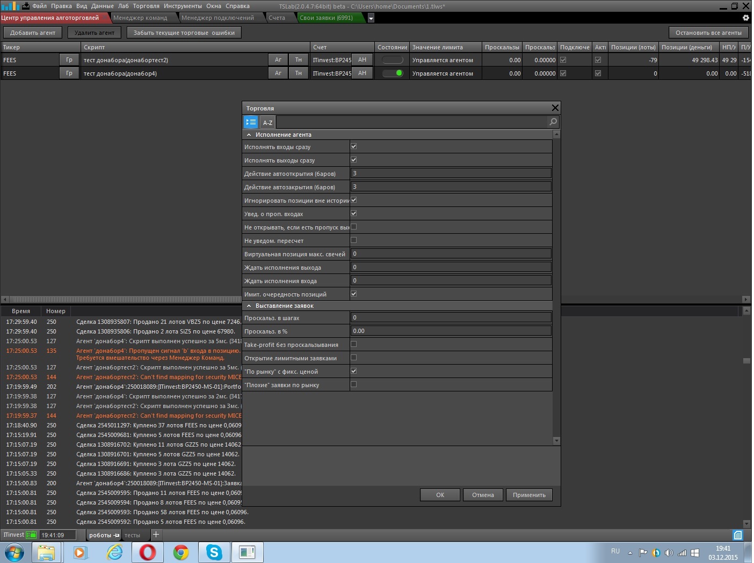Switch to Менеджер команд tab

pyautogui.click(x=140, y=18)
